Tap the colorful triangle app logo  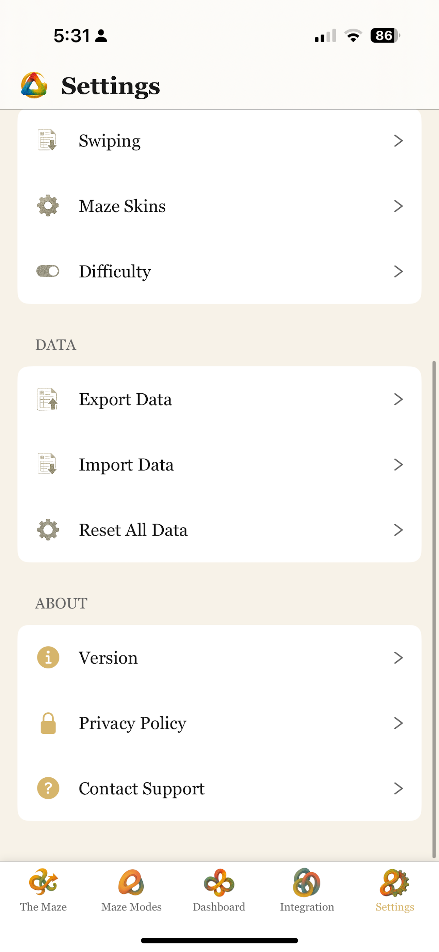click(x=34, y=85)
